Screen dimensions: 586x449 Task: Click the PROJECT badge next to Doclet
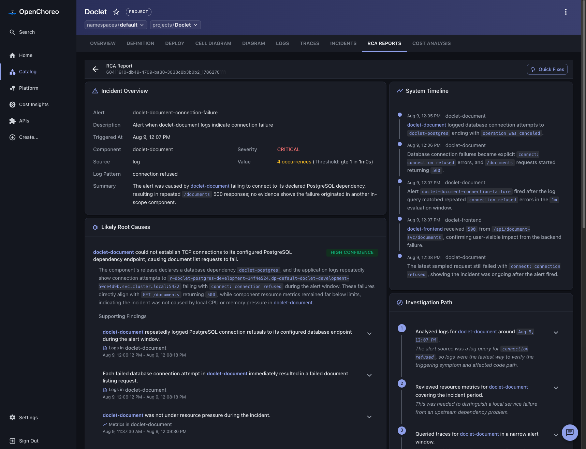pyautogui.click(x=138, y=12)
